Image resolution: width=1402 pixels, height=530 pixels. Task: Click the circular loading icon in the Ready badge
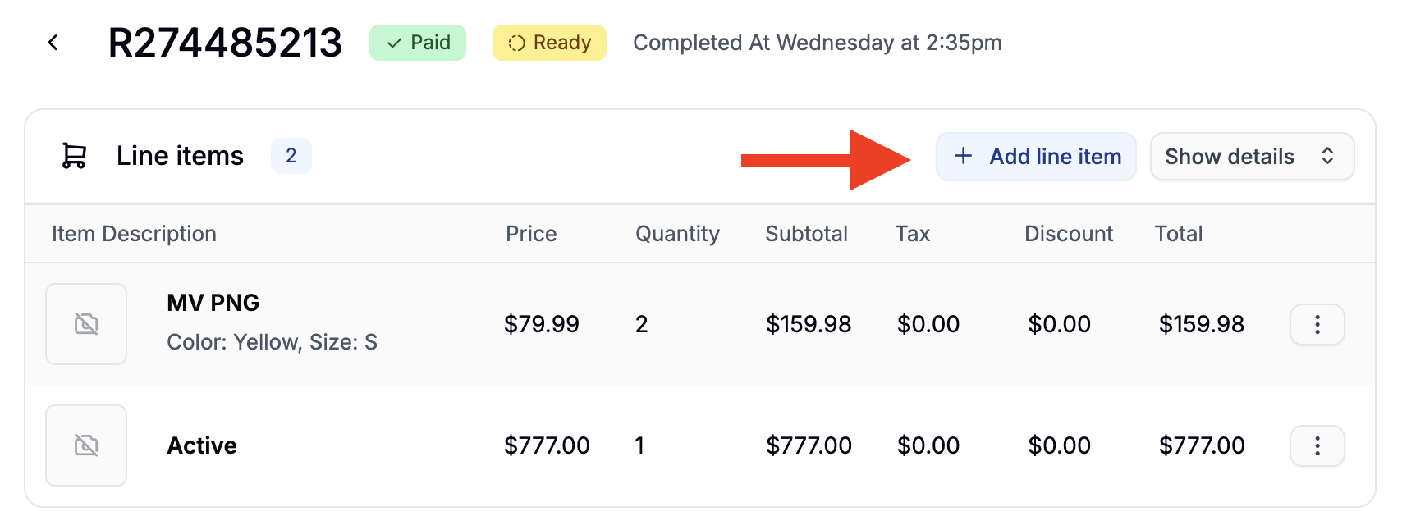pos(517,43)
